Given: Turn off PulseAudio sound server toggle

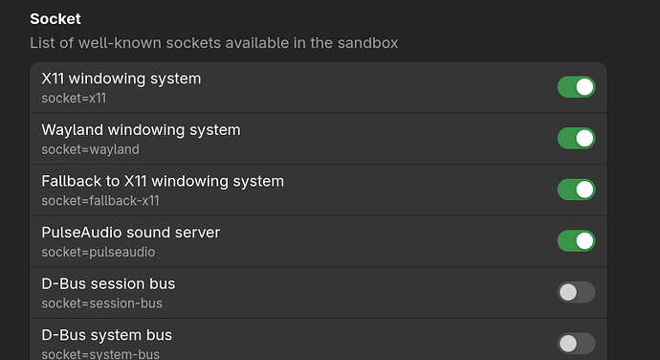Looking at the screenshot, I should pyautogui.click(x=576, y=240).
